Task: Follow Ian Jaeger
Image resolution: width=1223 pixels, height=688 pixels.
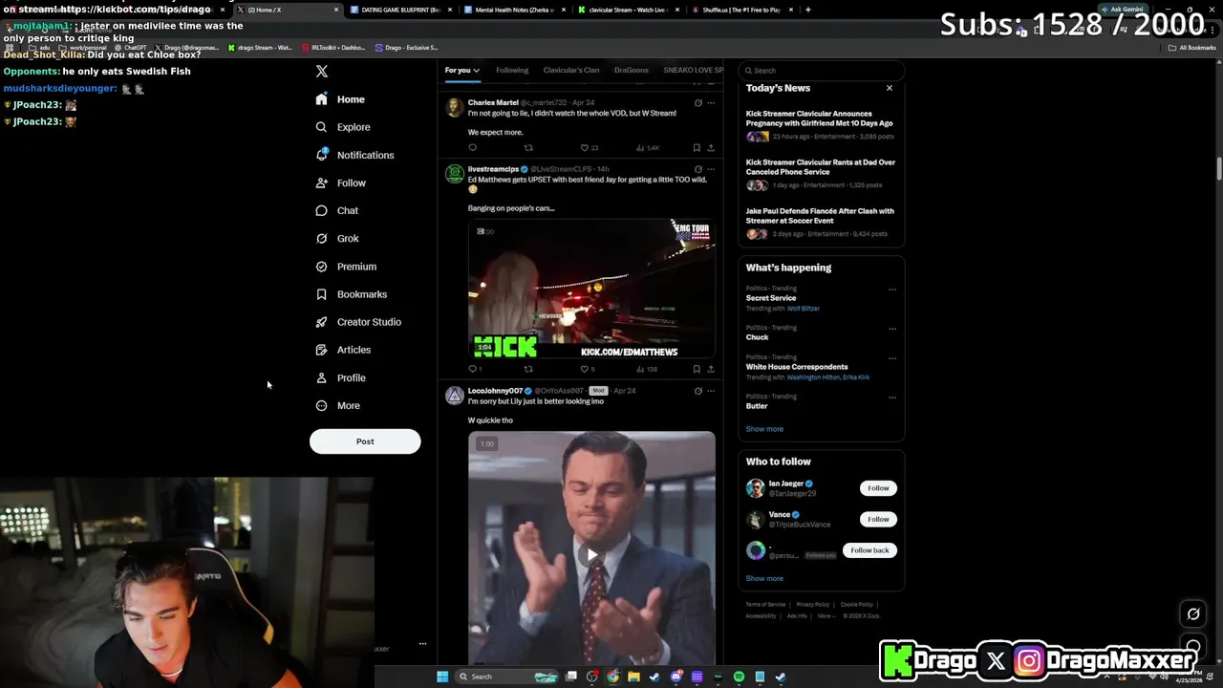Action: coord(878,488)
